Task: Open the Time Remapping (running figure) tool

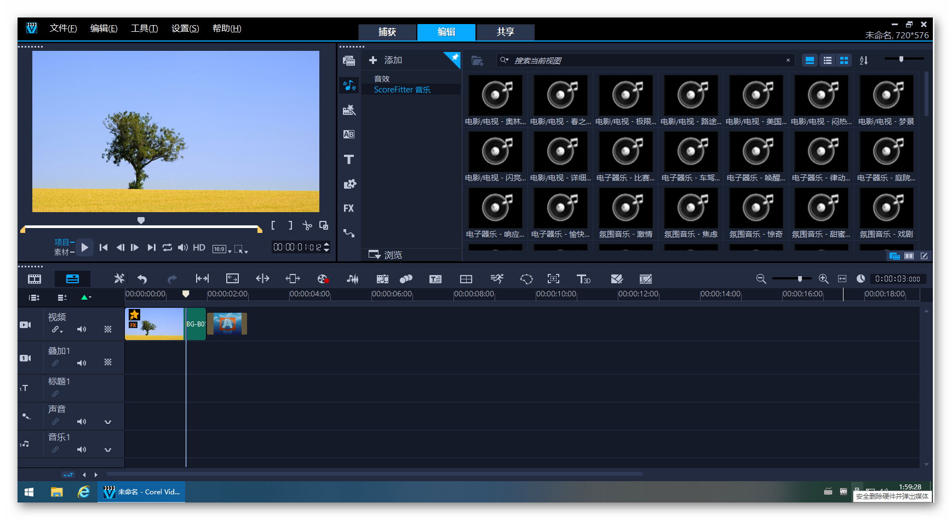Action: [497, 279]
